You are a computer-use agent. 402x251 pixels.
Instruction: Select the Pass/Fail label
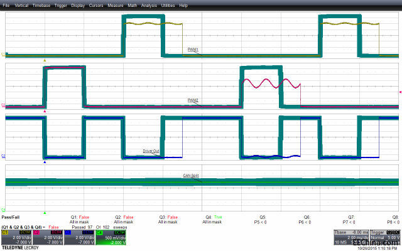pos(11,217)
